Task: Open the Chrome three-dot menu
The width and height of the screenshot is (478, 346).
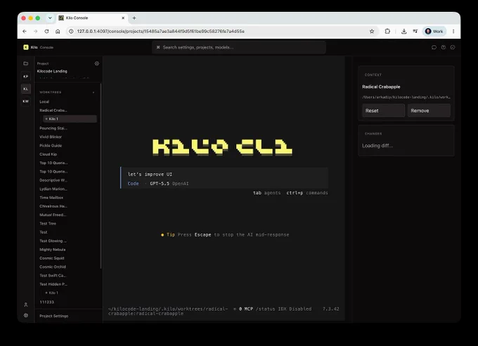Action: point(453,31)
